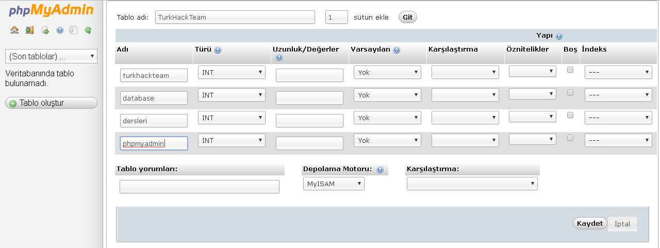Open Varsayılan dropdown for database row
The height and width of the screenshot is (248, 660).
point(387,95)
